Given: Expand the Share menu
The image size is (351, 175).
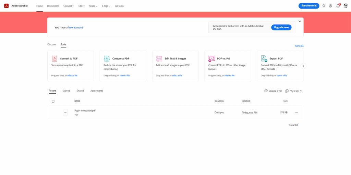Looking at the screenshot, I should click(93, 6).
